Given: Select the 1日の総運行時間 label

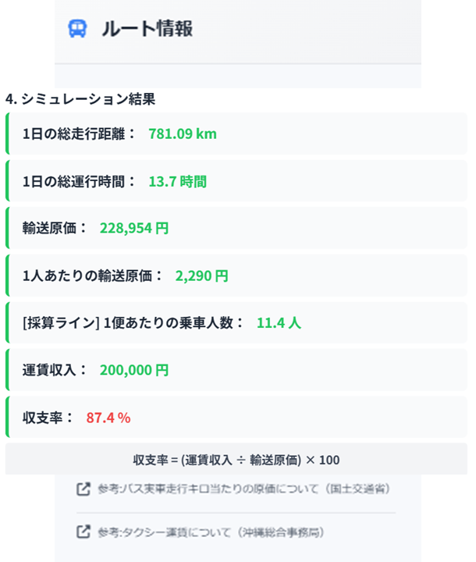Looking at the screenshot, I should (x=80, y=181).
